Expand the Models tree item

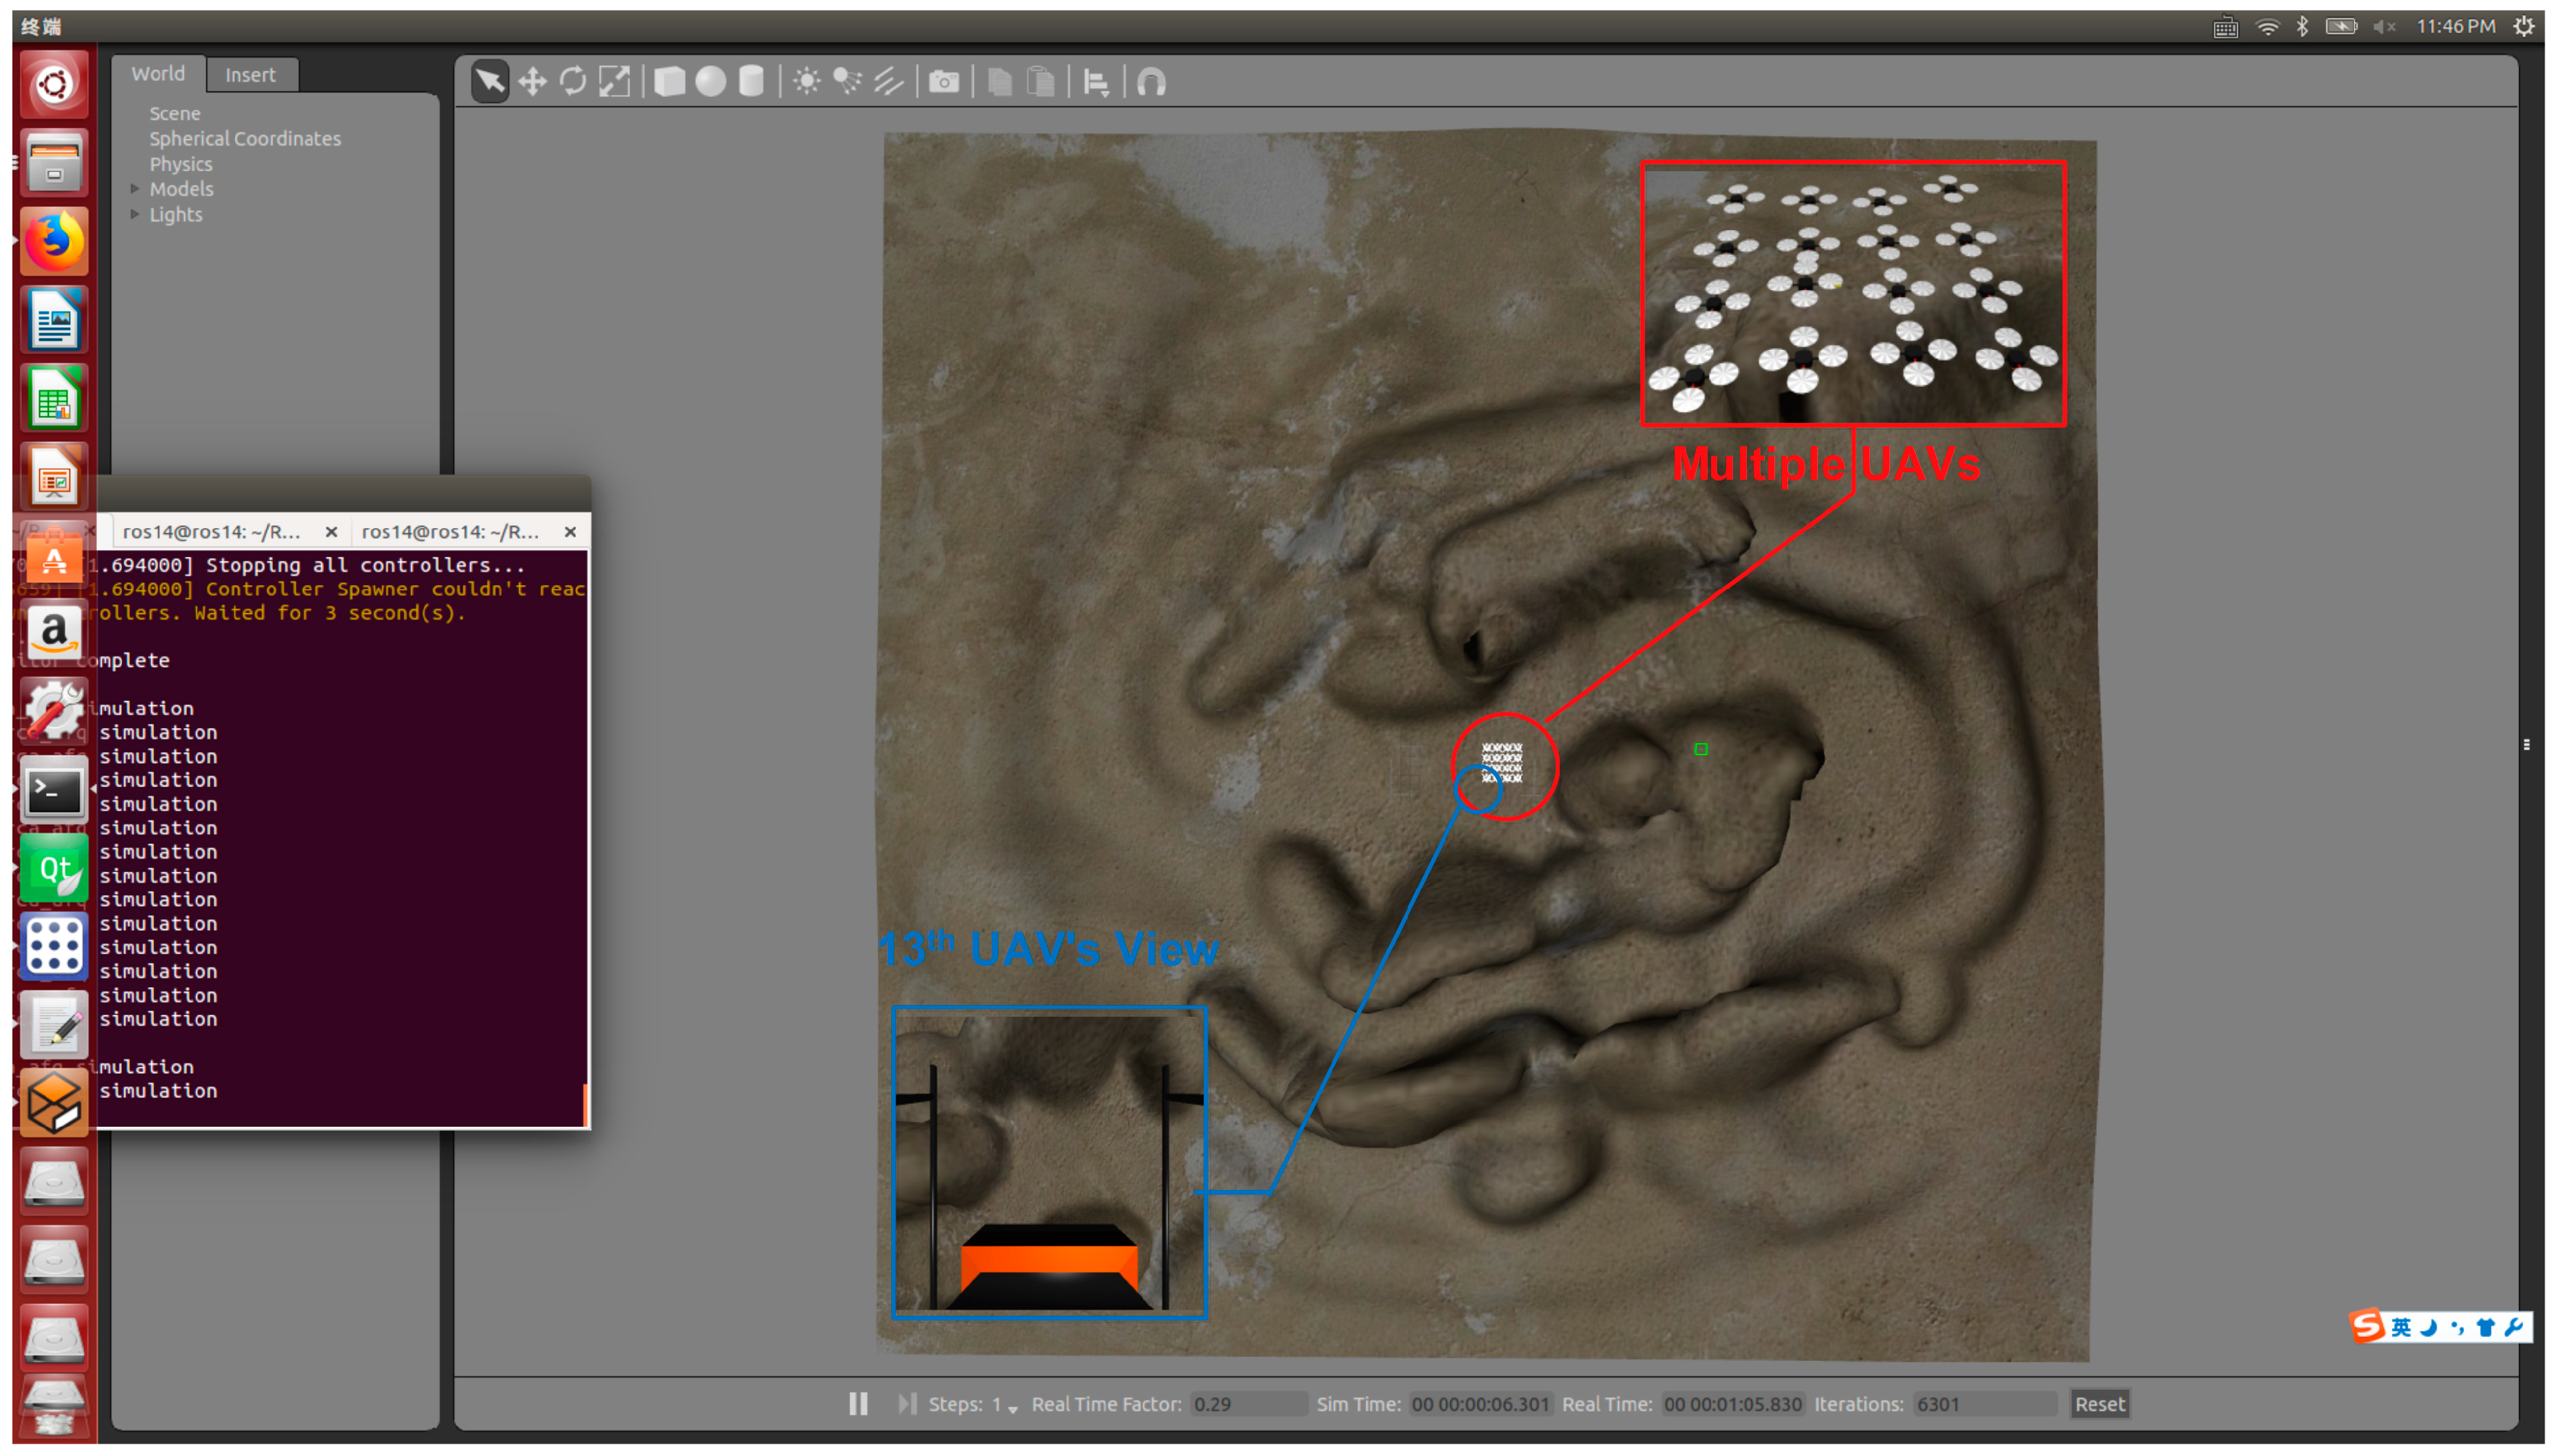[135, 189]
